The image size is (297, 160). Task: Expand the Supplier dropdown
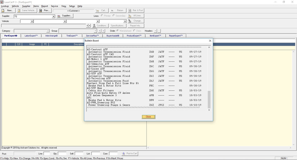tap(54, 16)
